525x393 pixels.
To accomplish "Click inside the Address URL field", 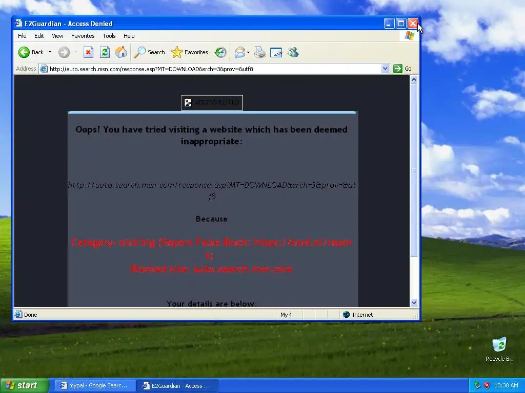I will (x=214, y=69).
